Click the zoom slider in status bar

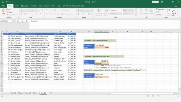click(168, 96)
